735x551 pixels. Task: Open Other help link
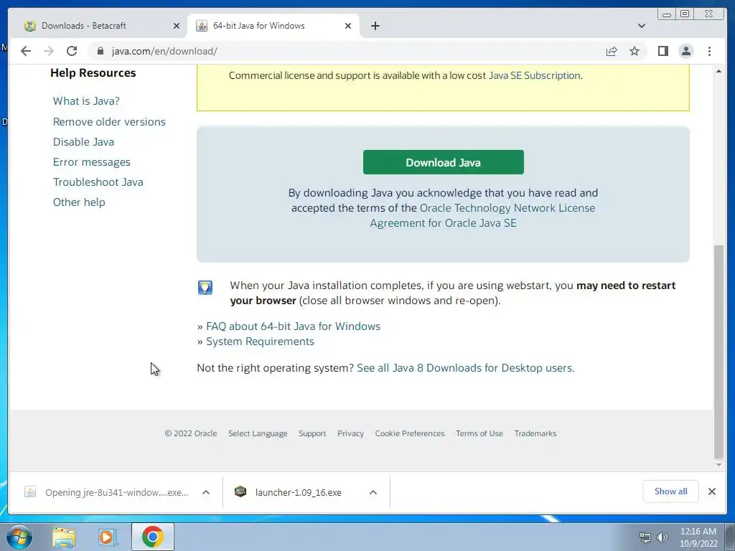[x=79, y=202]
